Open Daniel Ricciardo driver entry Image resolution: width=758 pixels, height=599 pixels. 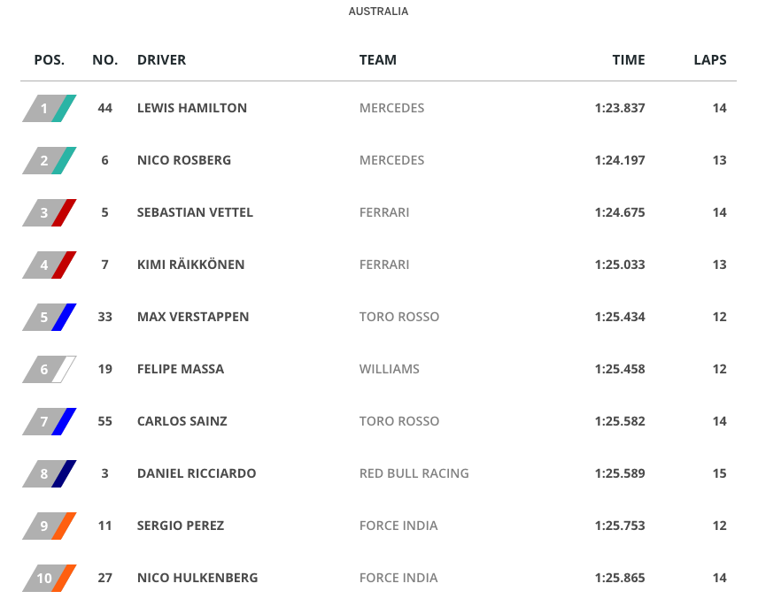click(x=197, y=473)
